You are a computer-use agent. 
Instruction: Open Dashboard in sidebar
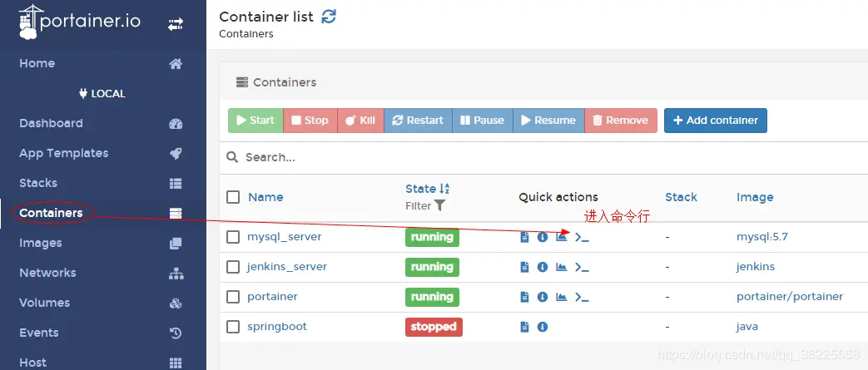click(103, 123)
